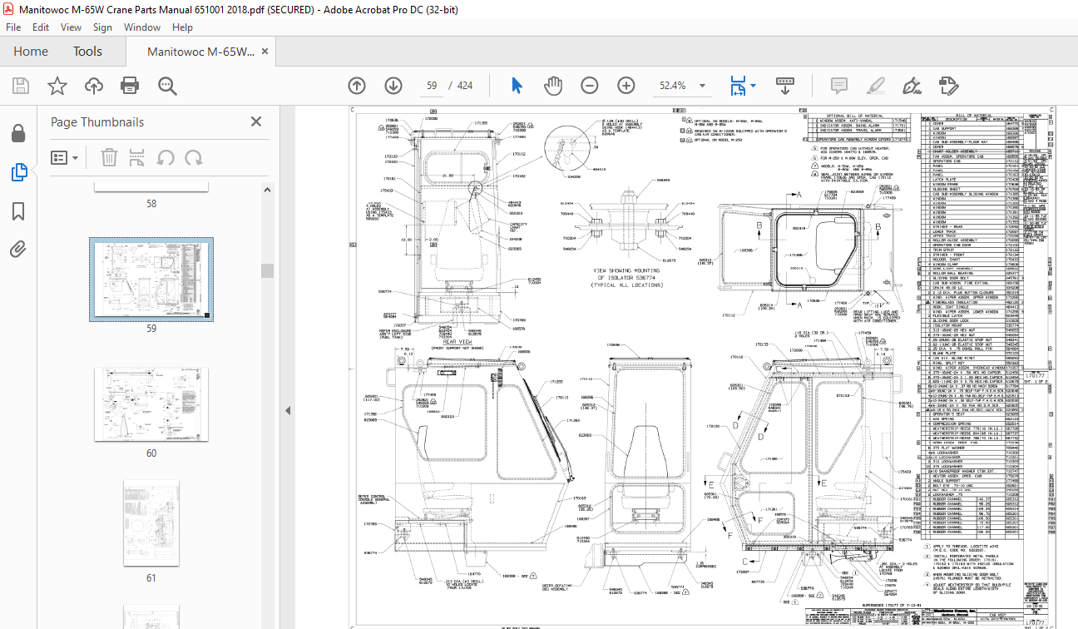1078x629 pixels.
Task: Select the page 61 thumbnail
Action: pos(151,525)
